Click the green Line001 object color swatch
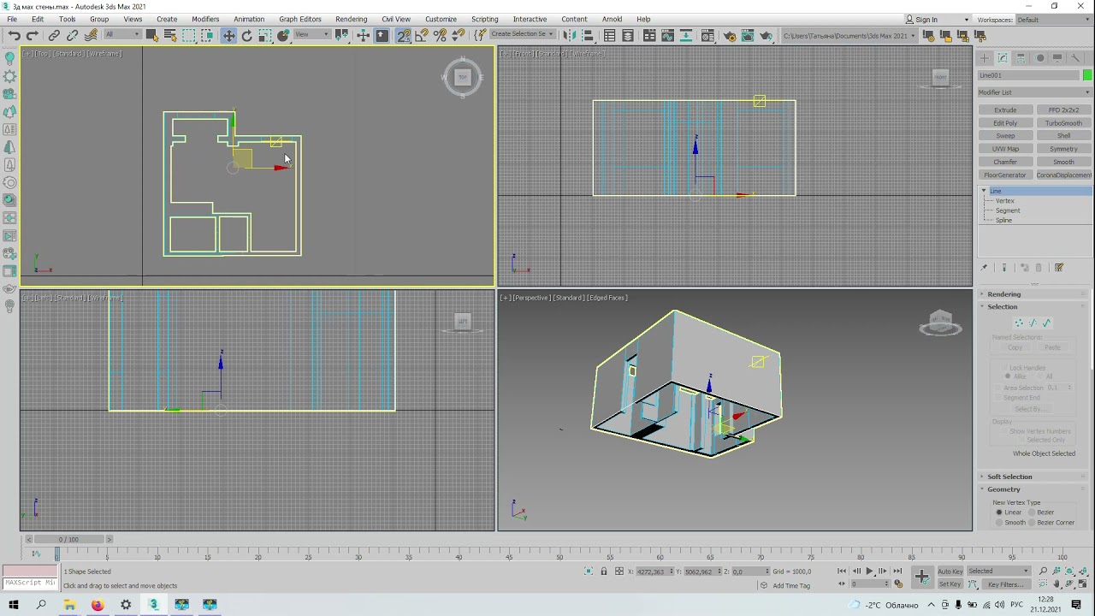 pyautogui.click(x=1087, y=75)
